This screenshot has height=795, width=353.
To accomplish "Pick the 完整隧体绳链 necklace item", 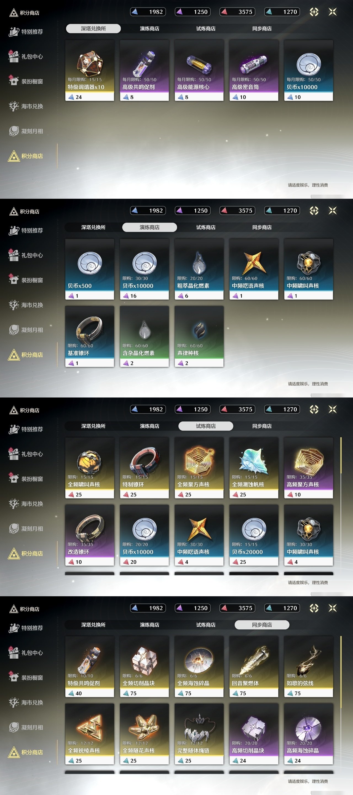I will click(x=199, y=734).
